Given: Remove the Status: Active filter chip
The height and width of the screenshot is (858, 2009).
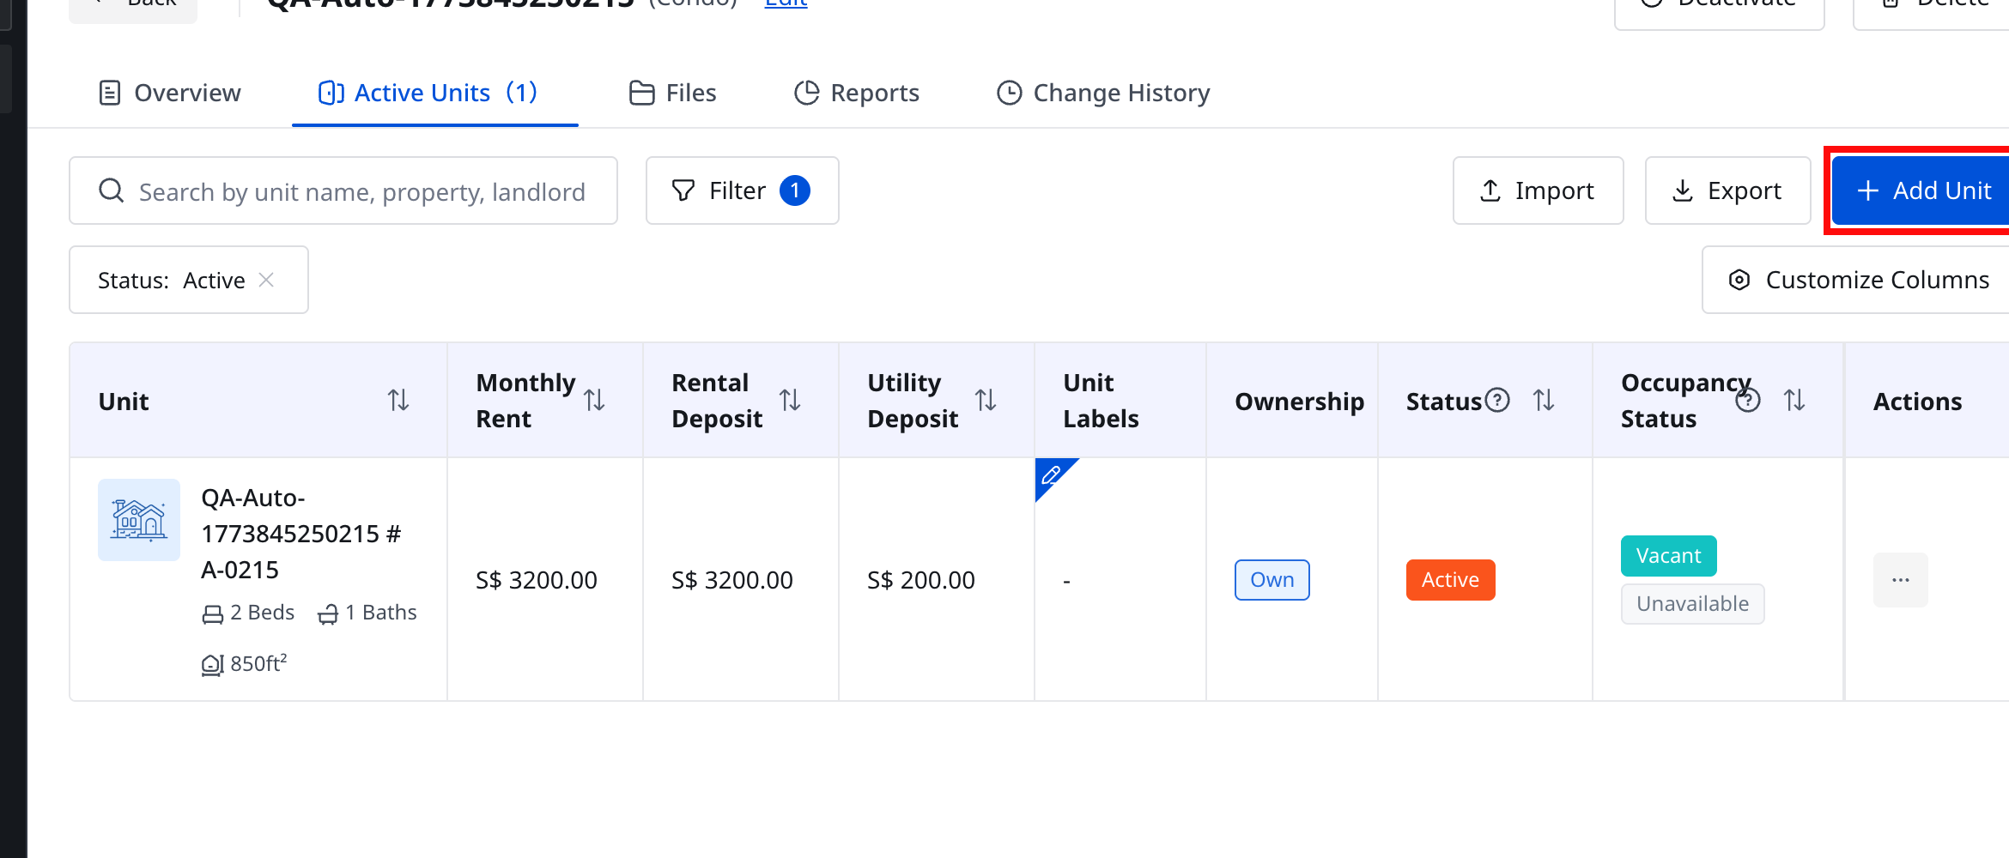Looking at the screenshot, I should click(266, 280).
